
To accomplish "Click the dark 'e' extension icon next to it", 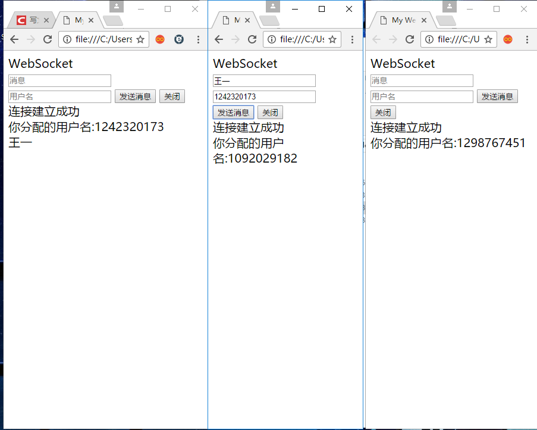I will click(x=179, y=39).
